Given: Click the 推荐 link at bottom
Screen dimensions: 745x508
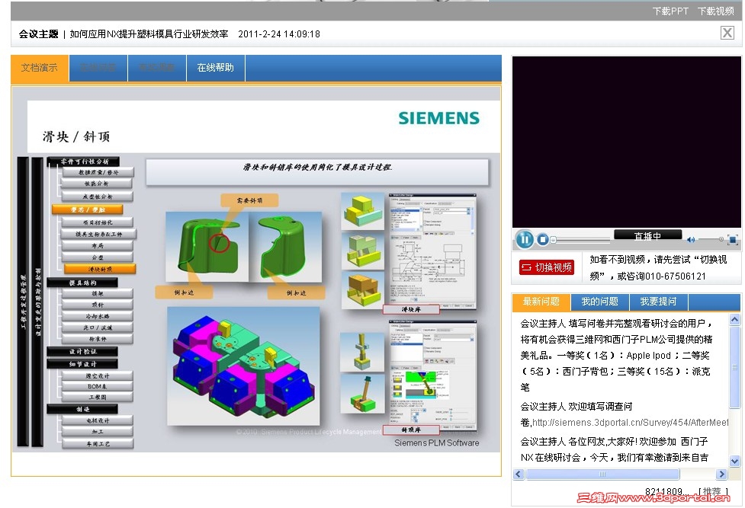Looking at the screenshot, I should (x=713, y=491).
